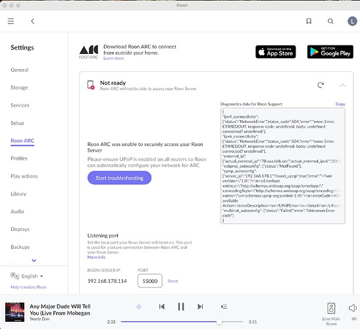Open the More info link

(97, 257)
